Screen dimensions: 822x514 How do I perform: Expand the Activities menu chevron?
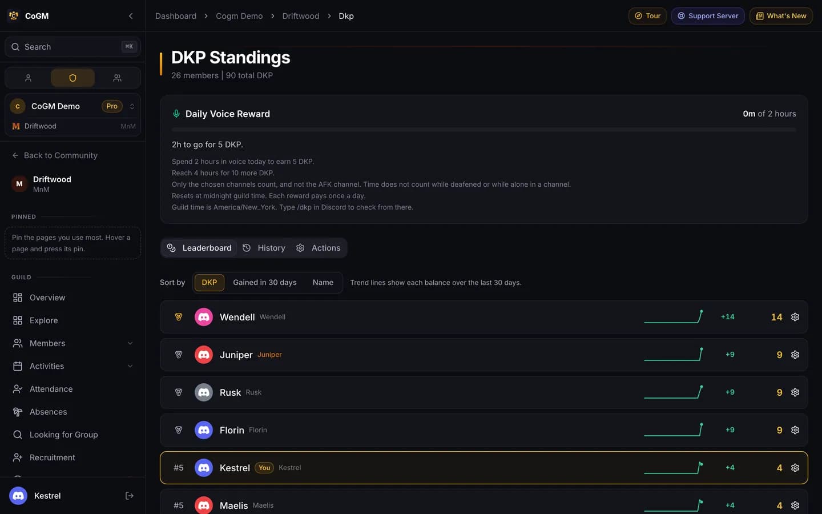pyautogui.click(x=130, y=366)
